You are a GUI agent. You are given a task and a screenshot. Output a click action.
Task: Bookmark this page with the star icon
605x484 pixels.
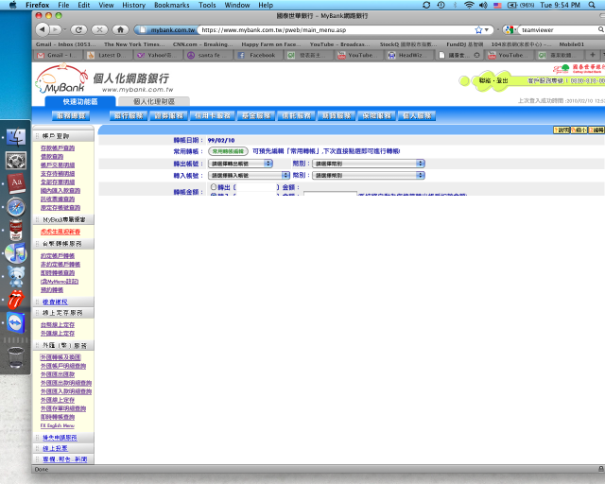pos(478,29)
